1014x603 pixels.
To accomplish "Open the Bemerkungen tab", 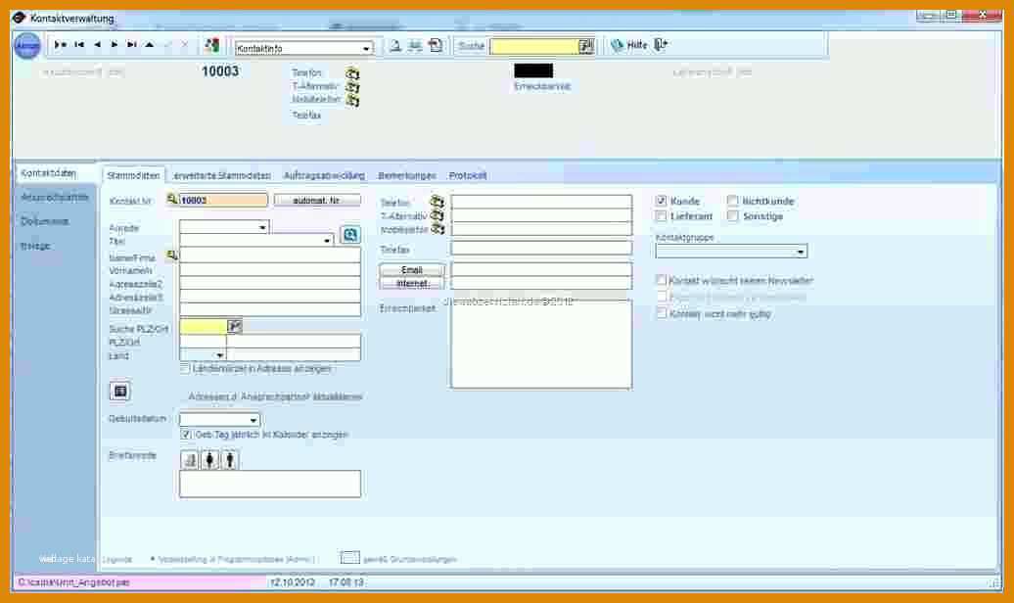I will [x=407, y=175].
